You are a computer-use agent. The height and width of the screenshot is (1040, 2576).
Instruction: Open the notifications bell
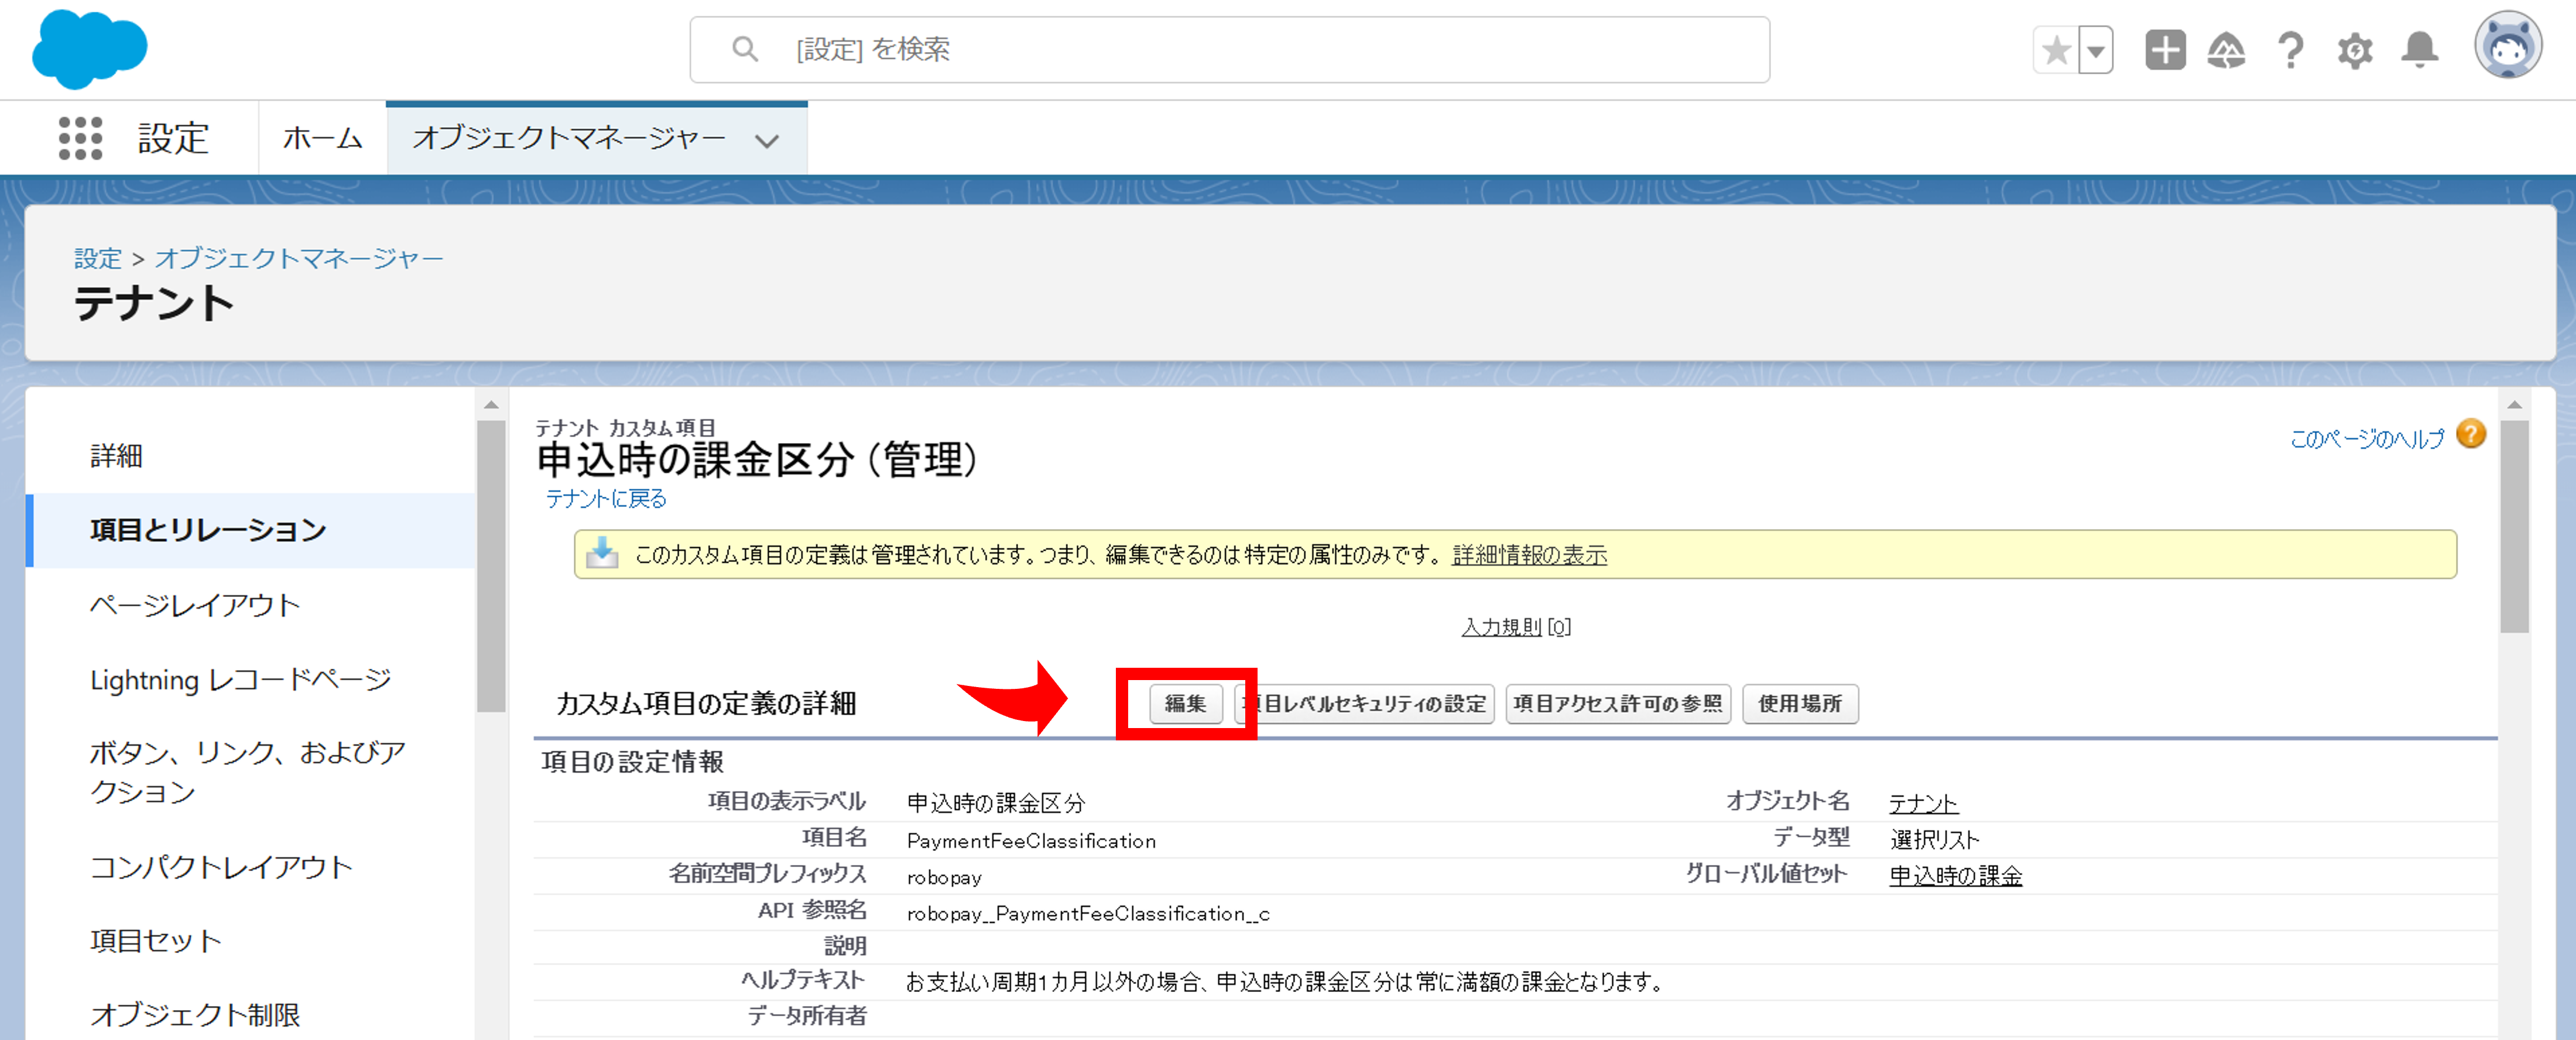(x=2419, y=50)
